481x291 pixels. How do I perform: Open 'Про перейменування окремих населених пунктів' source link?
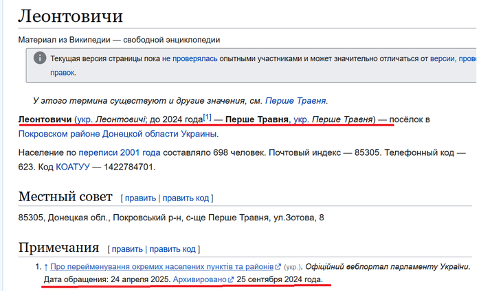[x=161, y=267]
